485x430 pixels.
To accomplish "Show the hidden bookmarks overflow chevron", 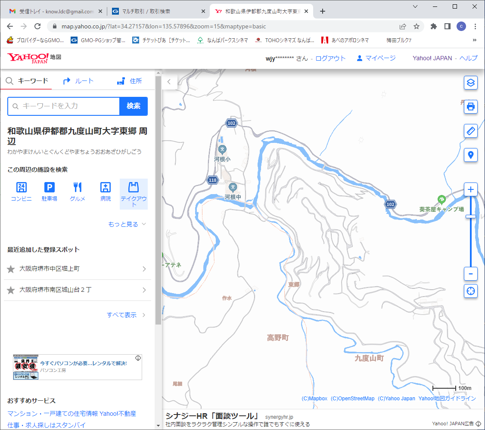I will (475, 40).
